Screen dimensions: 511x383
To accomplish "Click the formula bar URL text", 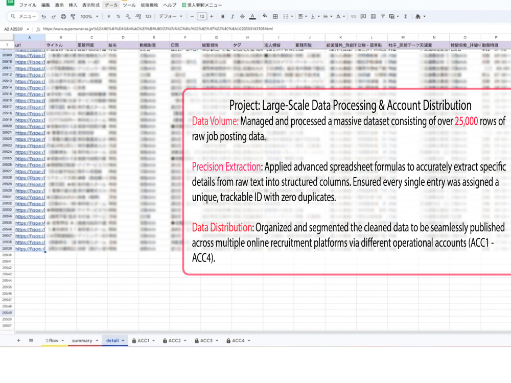I will 158,29.
